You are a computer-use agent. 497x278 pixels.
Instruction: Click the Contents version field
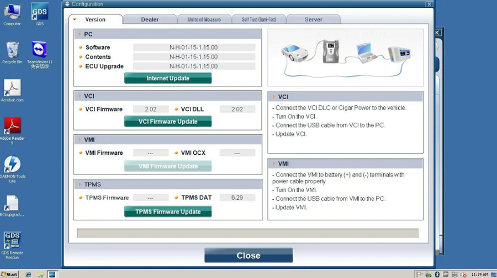tap(194, 57)
